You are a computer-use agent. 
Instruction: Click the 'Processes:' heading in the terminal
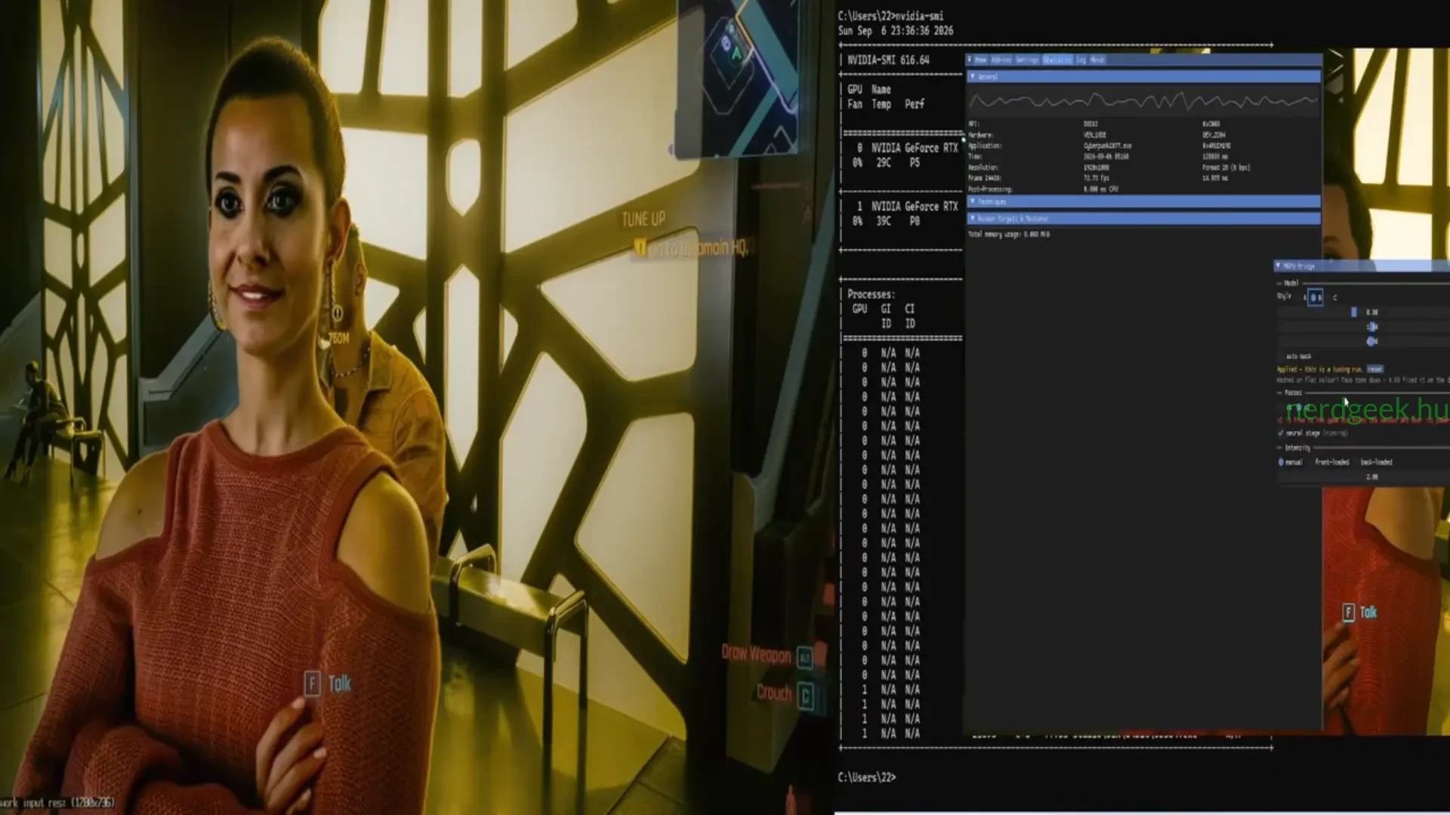pyautogui.click(x=871, y=294)
